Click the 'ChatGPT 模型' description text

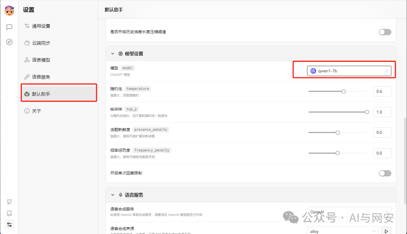120,75
